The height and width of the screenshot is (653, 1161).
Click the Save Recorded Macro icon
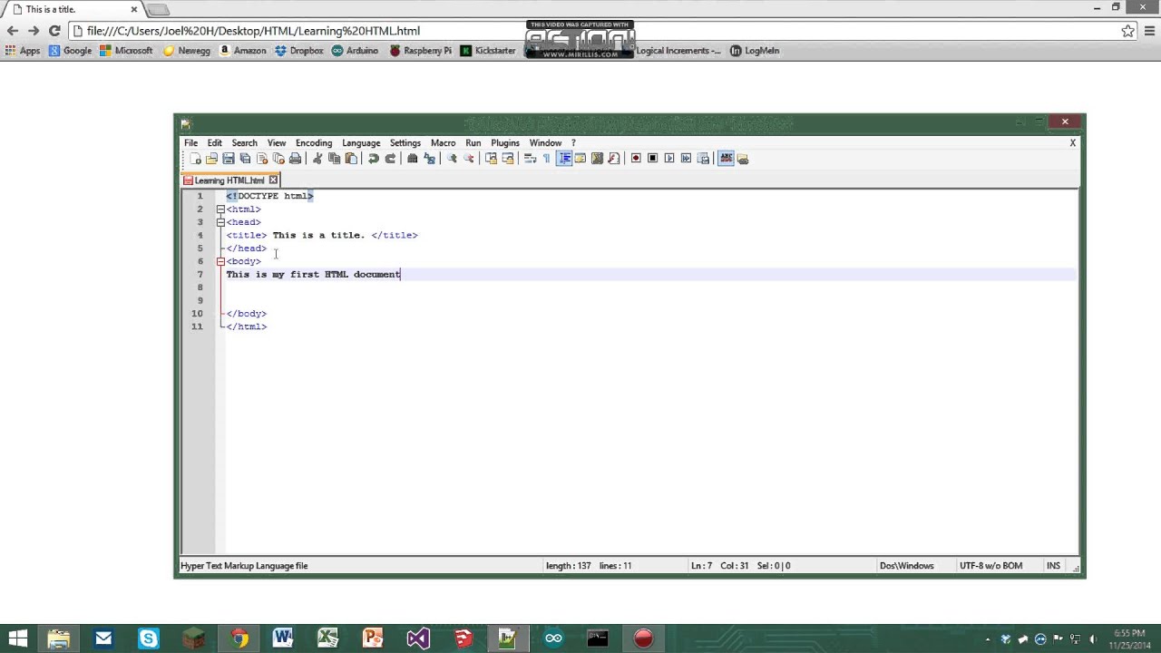pos(702,159)
